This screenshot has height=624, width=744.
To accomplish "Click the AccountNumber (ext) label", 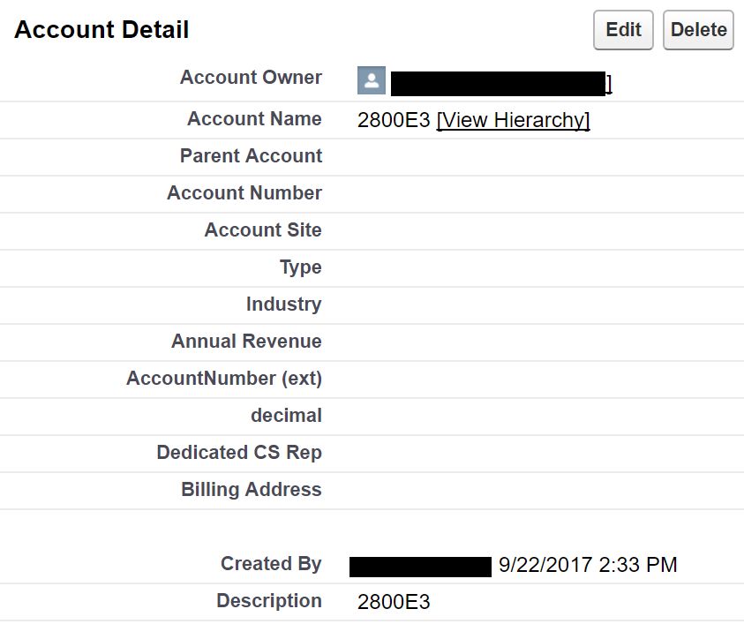I will pyautogui.click(x=224, y=379).
